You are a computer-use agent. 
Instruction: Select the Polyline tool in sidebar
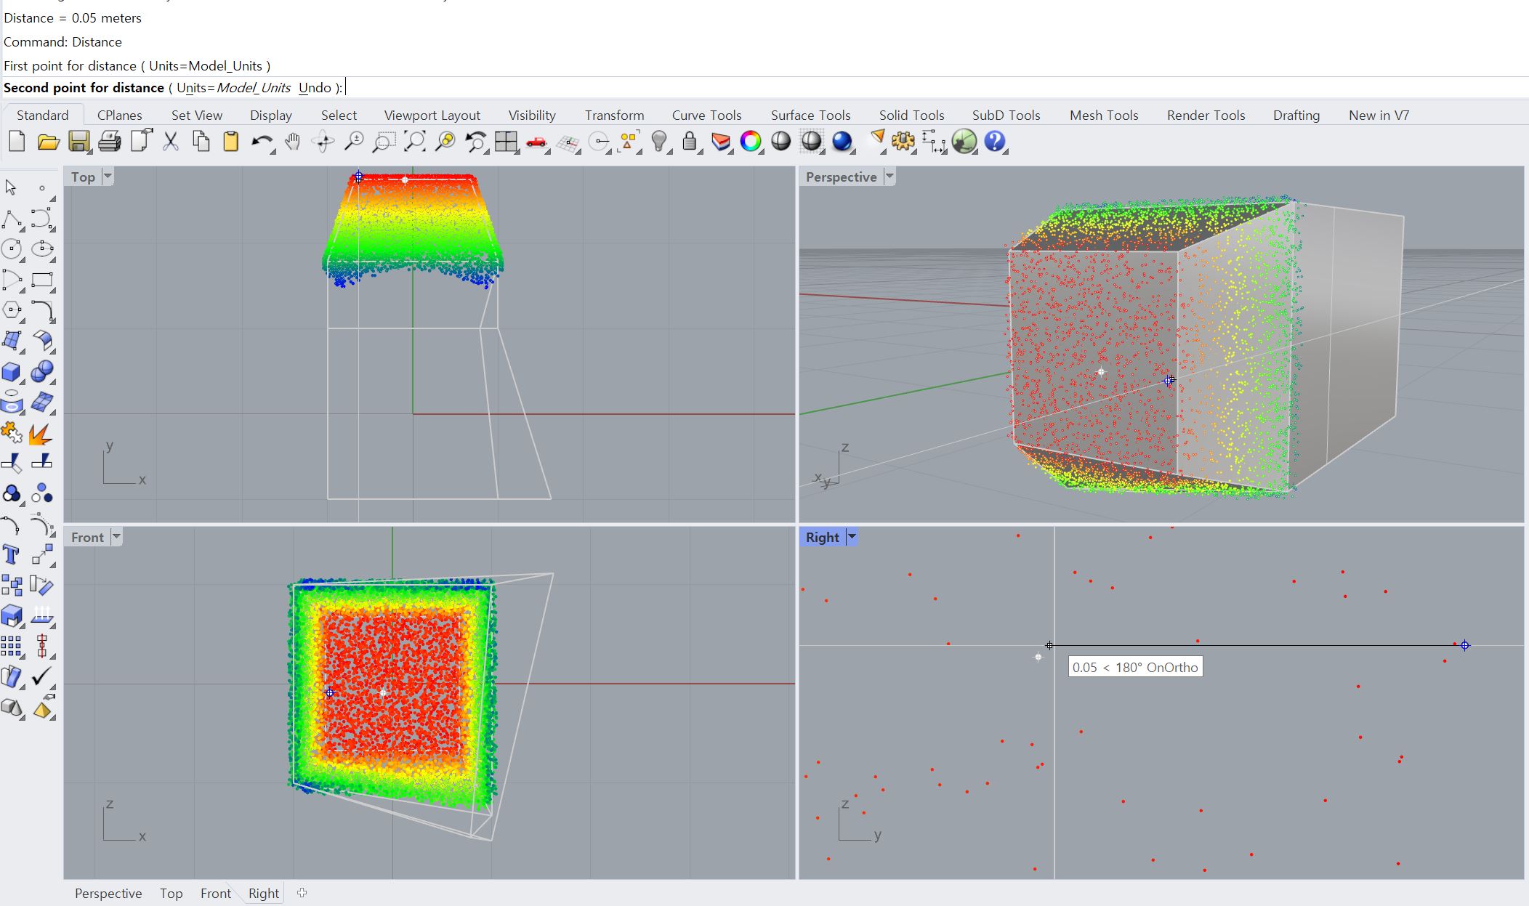11,219
